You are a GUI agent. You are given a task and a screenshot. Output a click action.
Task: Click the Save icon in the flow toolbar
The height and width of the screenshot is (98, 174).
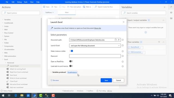(x=44, y=7)
